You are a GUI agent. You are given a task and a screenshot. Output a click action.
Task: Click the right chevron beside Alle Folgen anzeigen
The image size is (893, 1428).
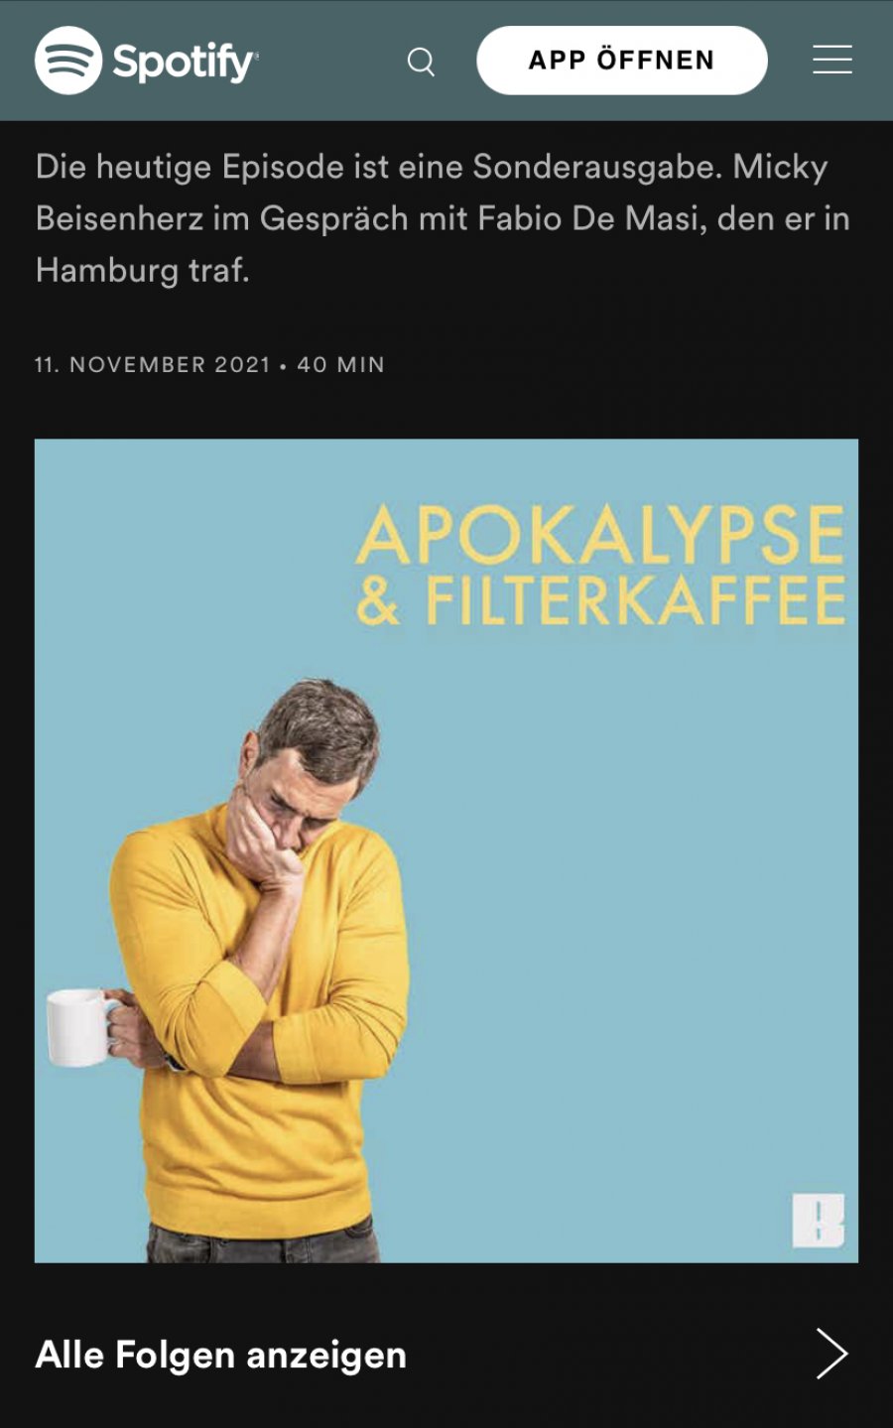tap(831, 1354)
